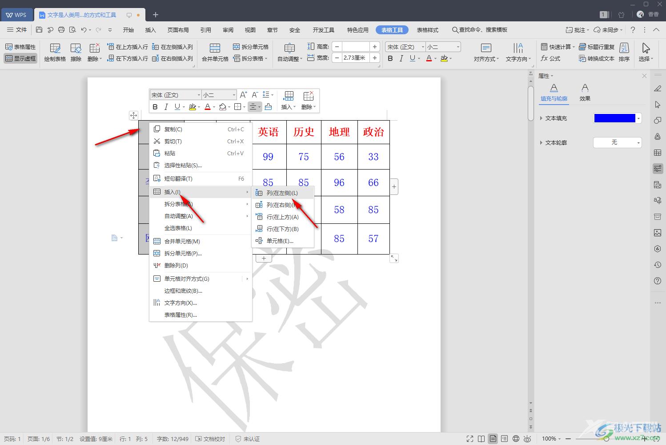Click the Save icon in quick access bar

[39, 30]
